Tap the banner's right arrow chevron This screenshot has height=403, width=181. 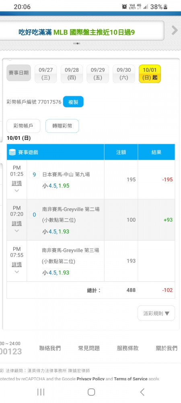pyautogui.click(x=175, y=30)
